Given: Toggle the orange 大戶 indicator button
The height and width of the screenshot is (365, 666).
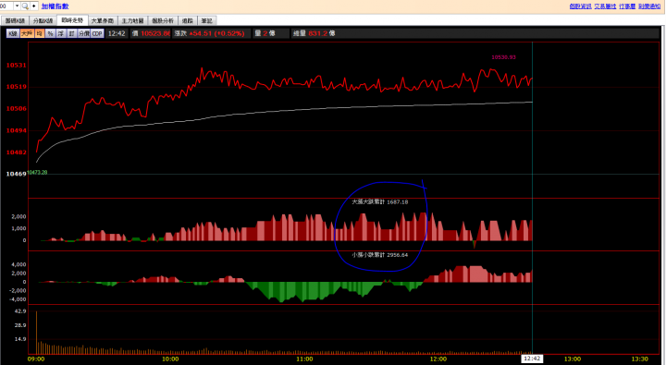Looking at the screenshot, I should coord(27,33).
